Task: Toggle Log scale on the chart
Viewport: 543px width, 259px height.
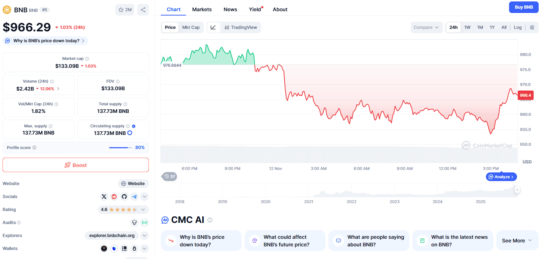Action: click(518, 27)
